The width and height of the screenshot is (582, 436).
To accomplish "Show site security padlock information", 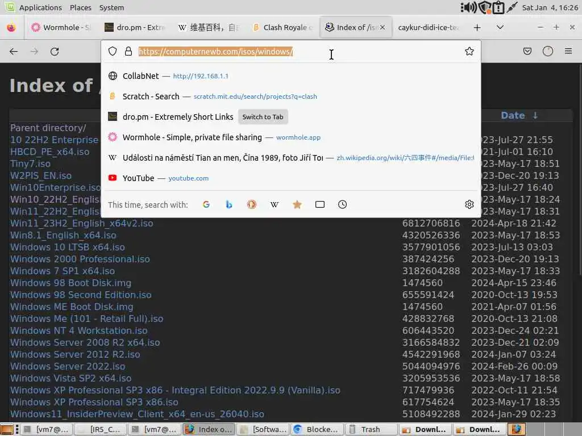I will click(x=128, y=51).
